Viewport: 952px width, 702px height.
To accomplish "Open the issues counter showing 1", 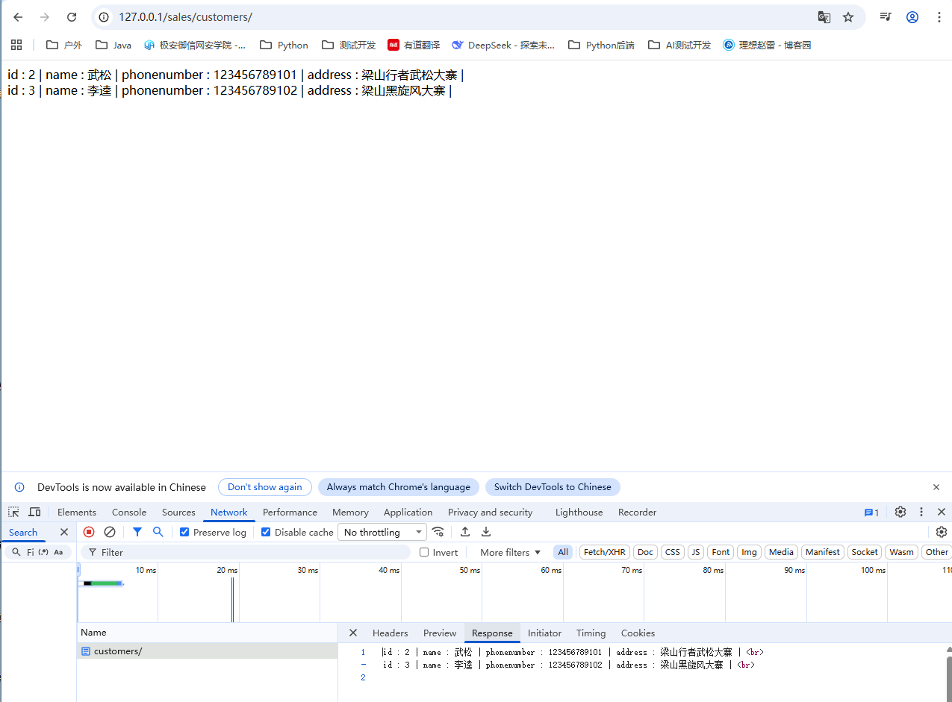I will tap(871, 513).
